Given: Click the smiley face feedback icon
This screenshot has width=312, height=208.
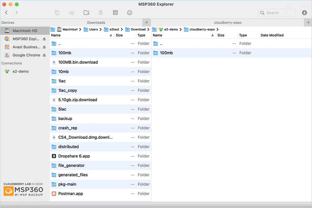Looking at the screenshot, I should coord(130,13).
